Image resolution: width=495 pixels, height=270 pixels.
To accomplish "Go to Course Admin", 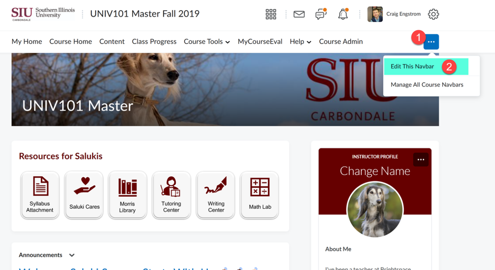I will click(341, 42).
